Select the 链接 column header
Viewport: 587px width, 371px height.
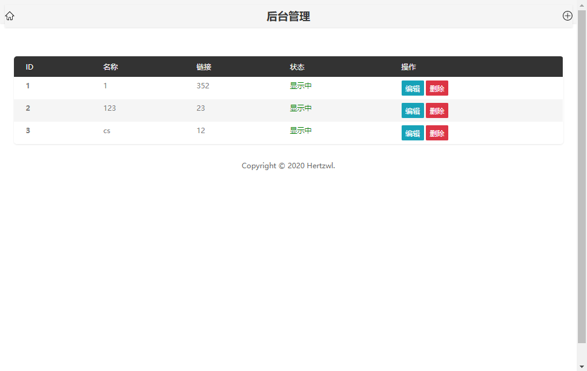click(204, 67)
